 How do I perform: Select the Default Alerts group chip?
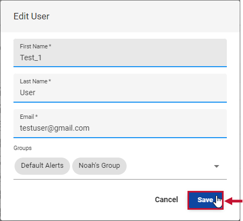pos(42,166)
